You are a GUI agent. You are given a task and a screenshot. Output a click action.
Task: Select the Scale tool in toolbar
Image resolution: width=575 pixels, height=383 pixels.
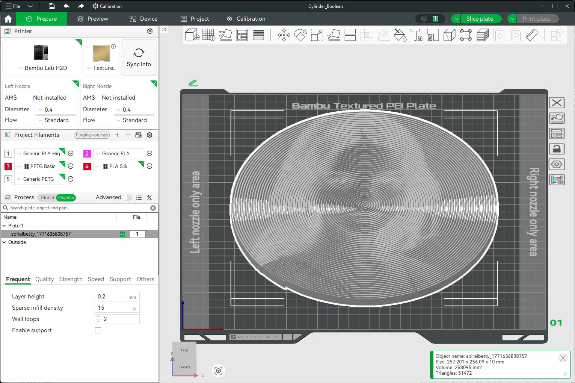click(317, 35)
